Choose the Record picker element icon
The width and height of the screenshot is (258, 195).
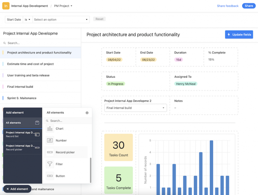[50, 152]
